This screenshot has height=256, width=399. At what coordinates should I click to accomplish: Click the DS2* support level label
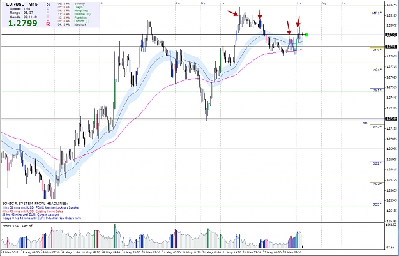[377, 163]
